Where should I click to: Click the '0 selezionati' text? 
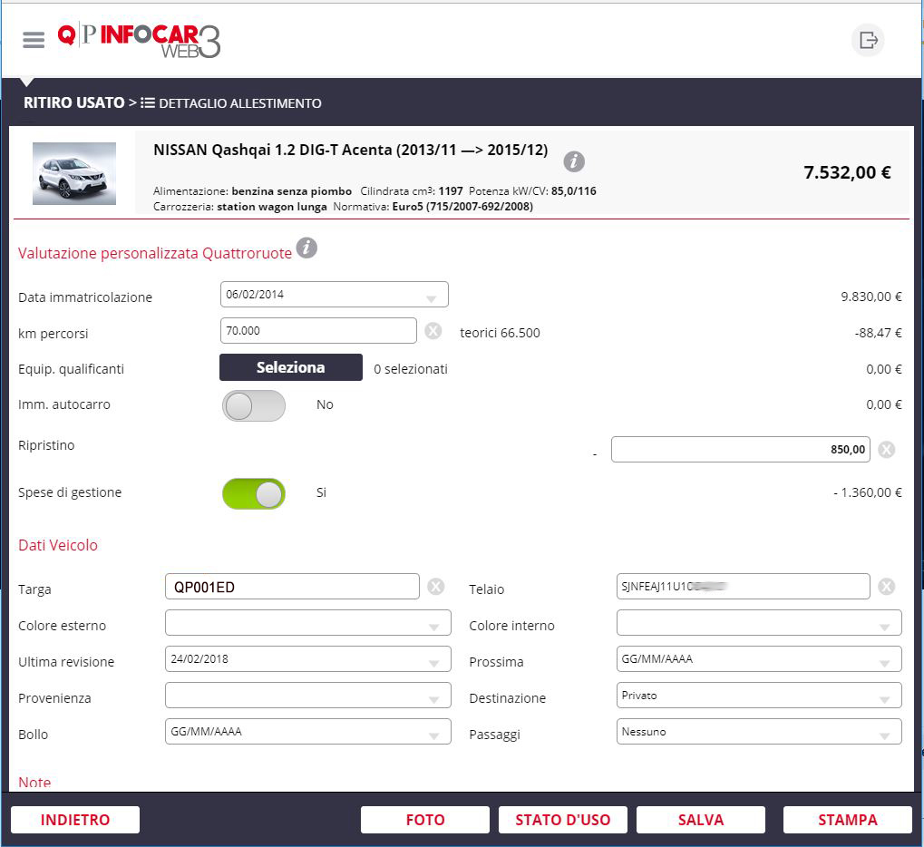[x=411, y=369]
